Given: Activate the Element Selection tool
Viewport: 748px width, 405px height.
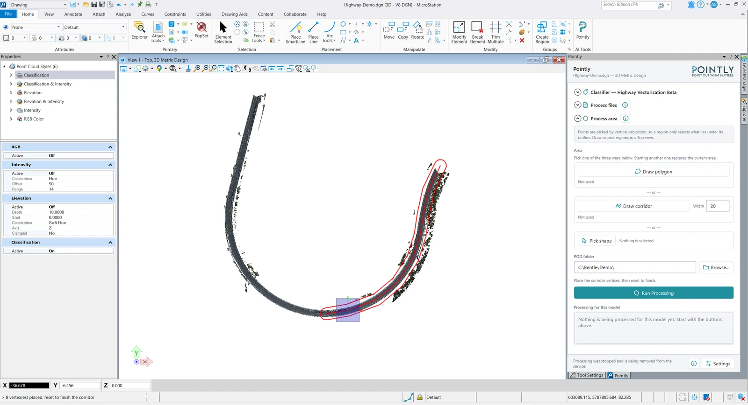Looking at the screenshot, I should tap(223, 32).
